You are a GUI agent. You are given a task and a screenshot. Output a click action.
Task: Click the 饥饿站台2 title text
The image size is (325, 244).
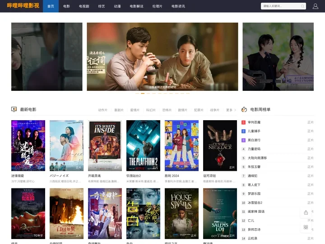click(x=134, y=176)
